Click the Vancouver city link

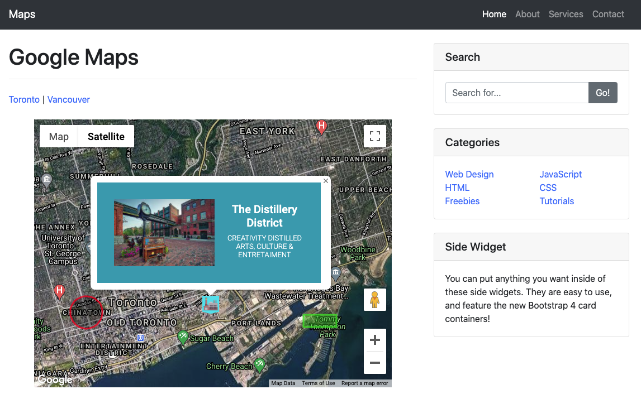tap(68, 99)
